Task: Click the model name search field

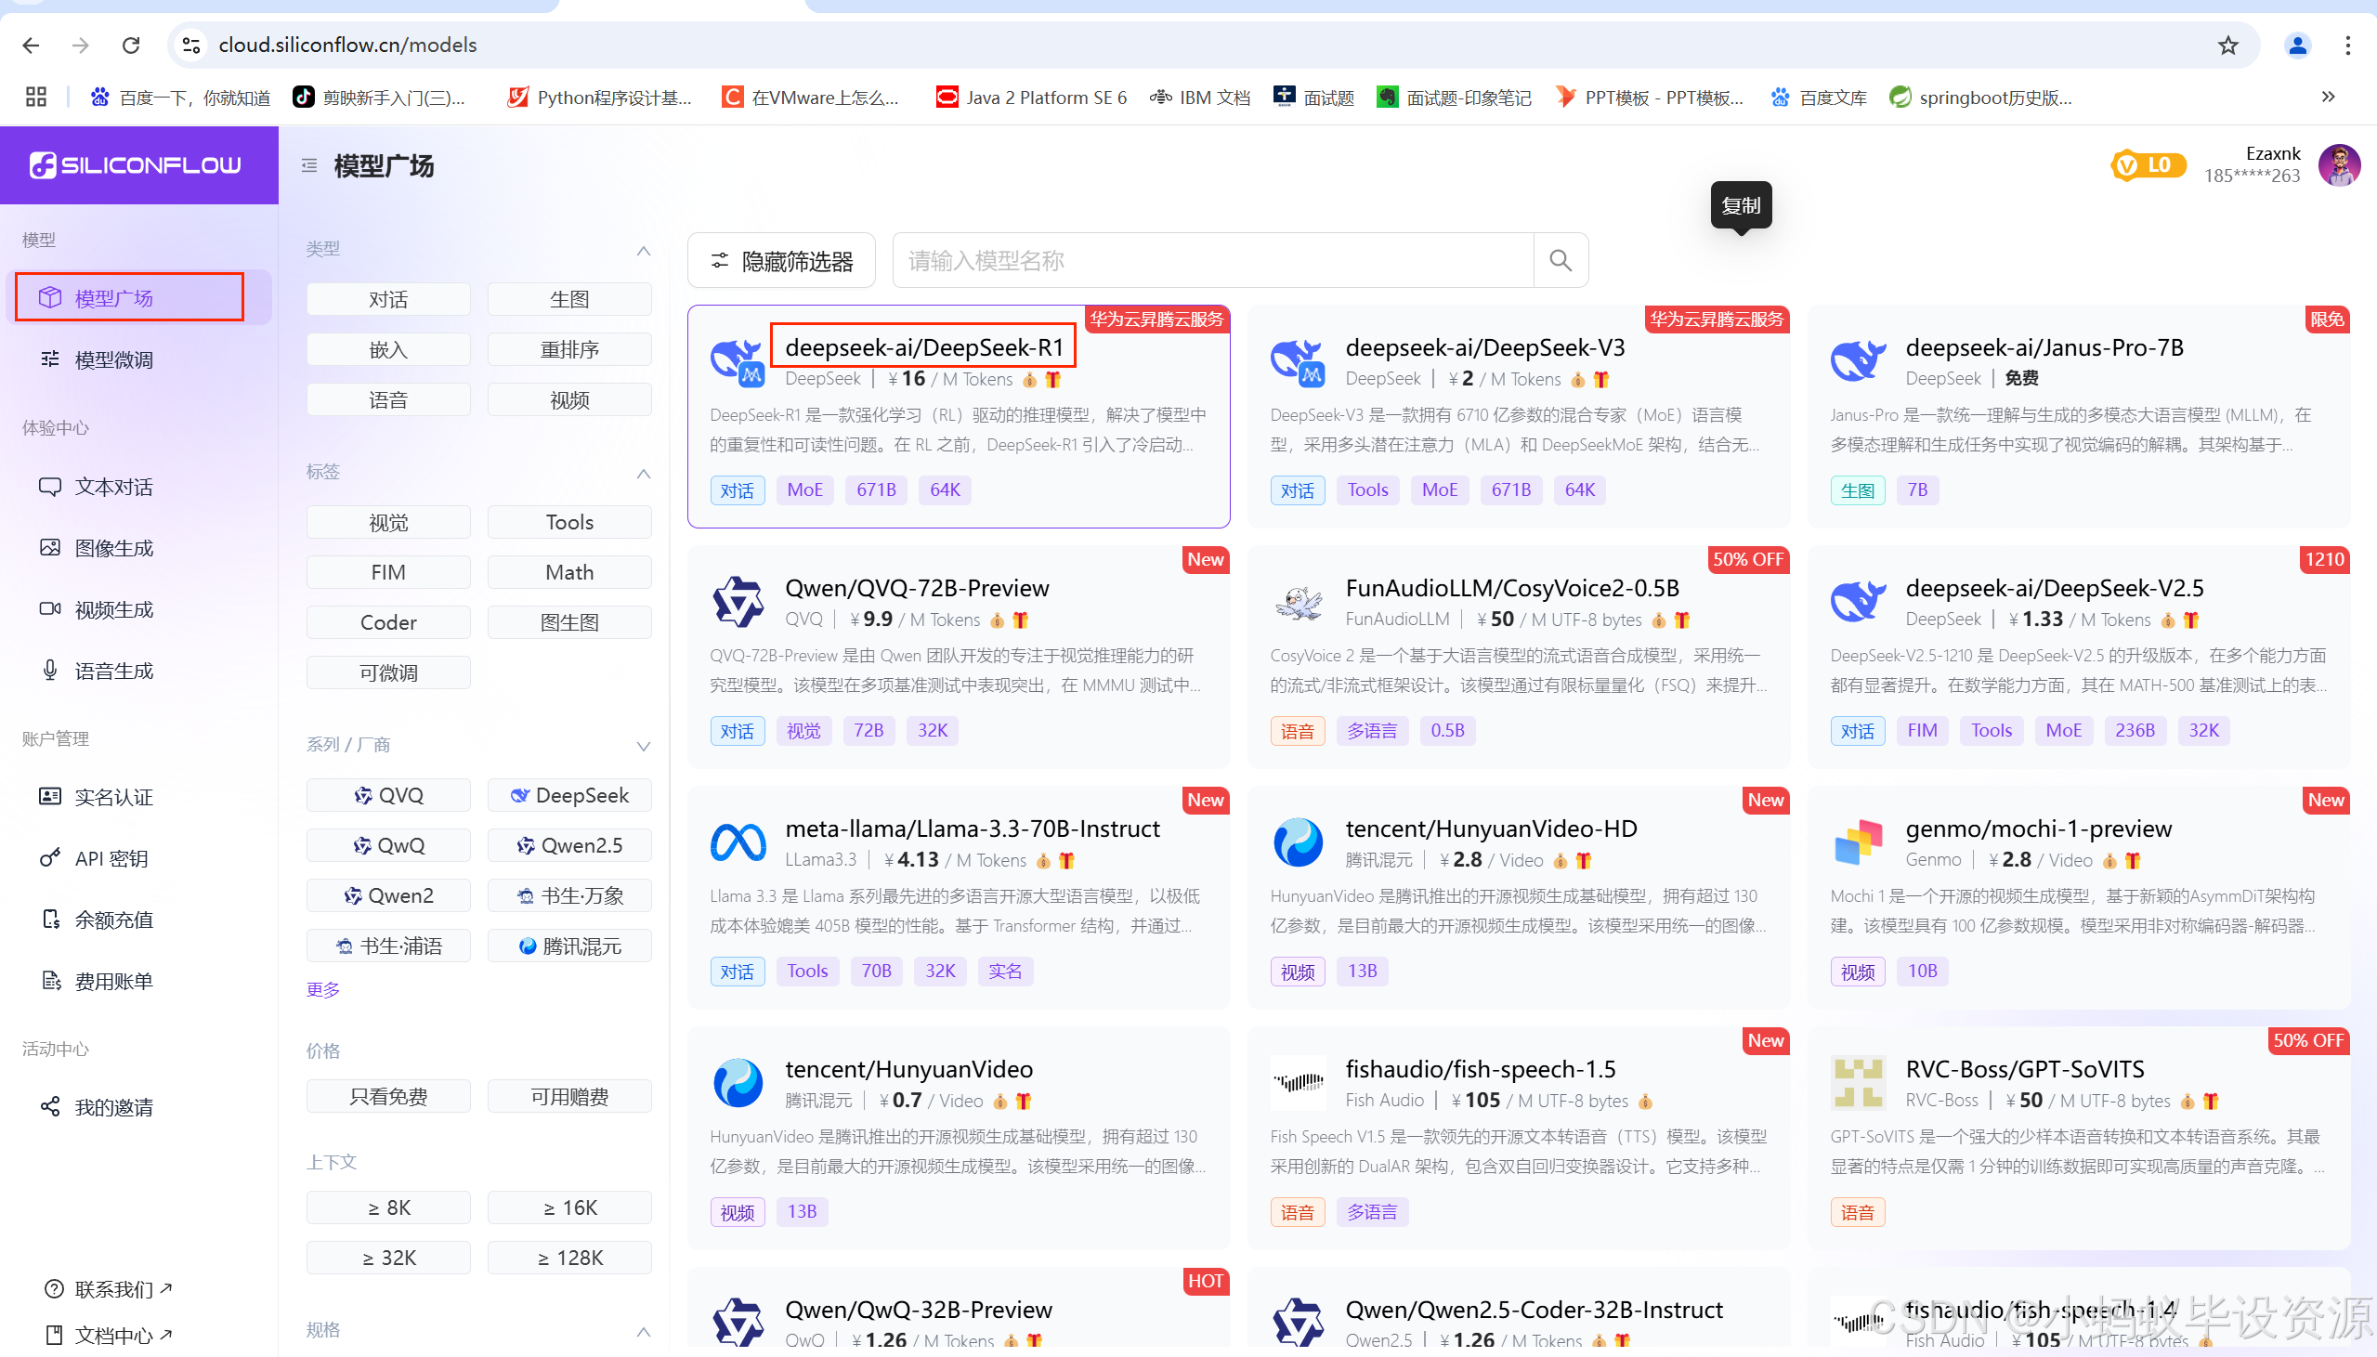Action: pos(1211,261)
